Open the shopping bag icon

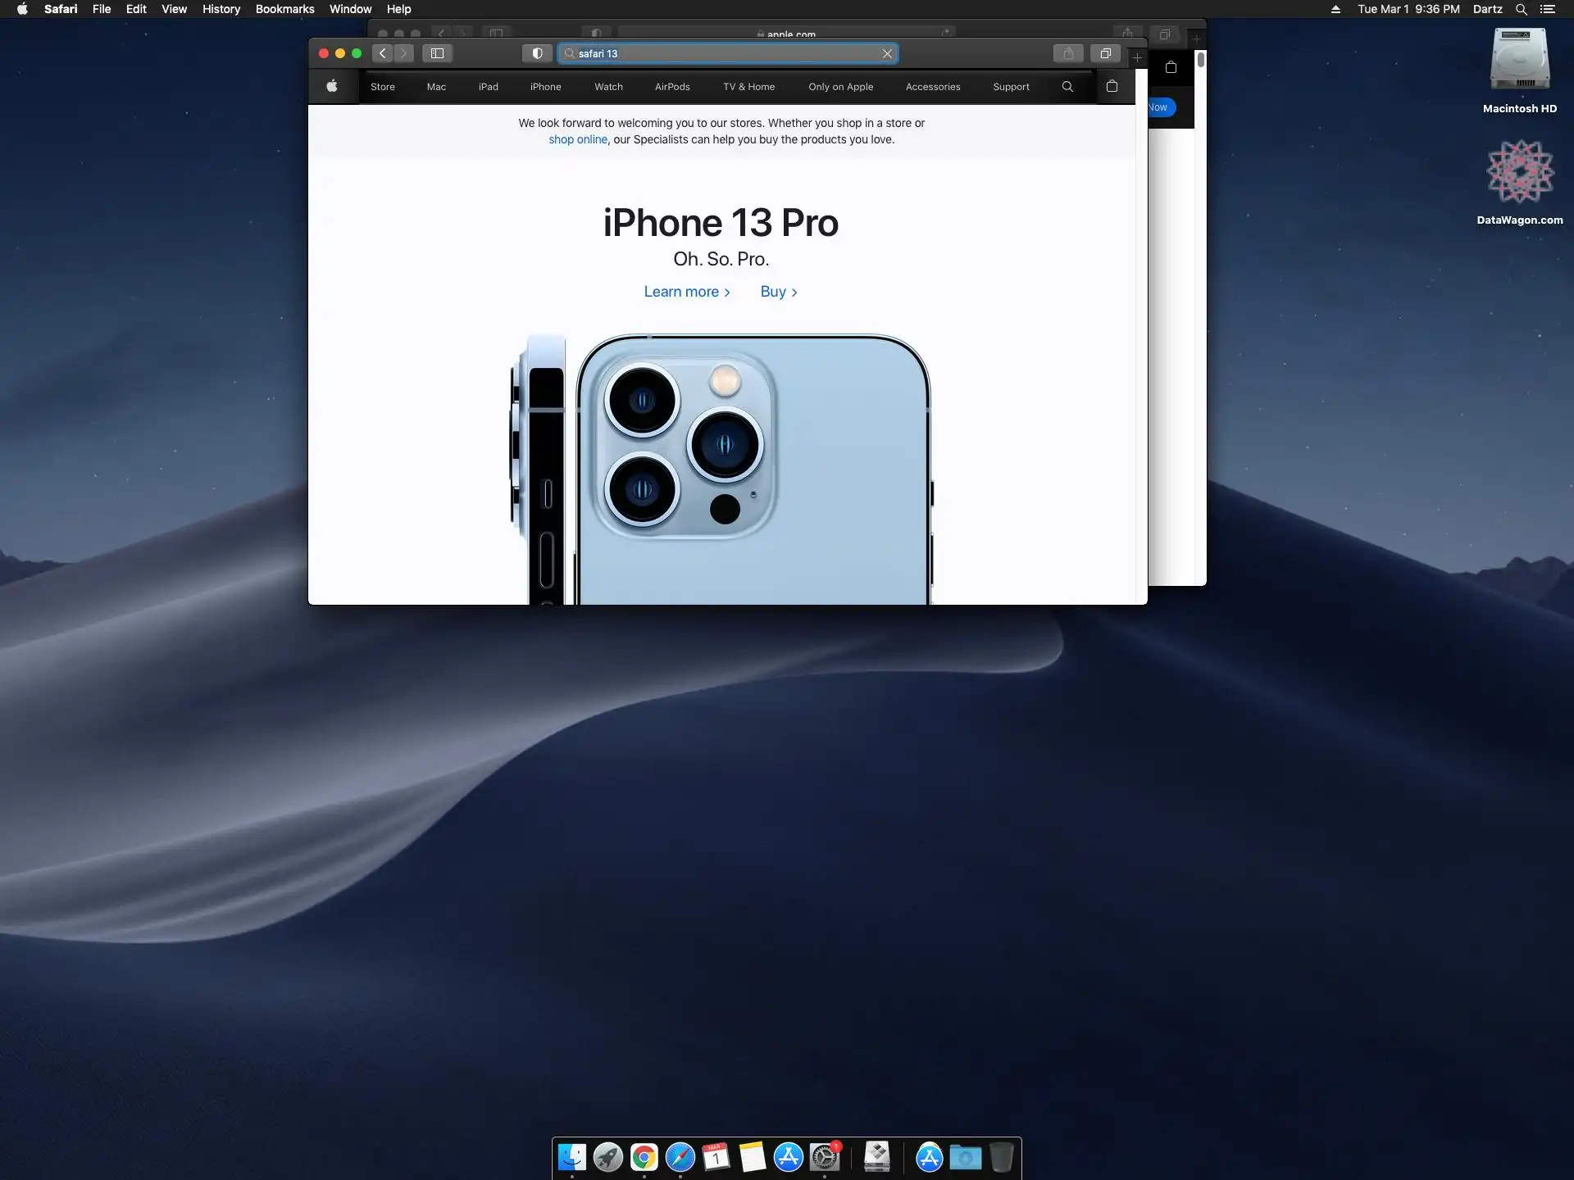(1112, 86)
